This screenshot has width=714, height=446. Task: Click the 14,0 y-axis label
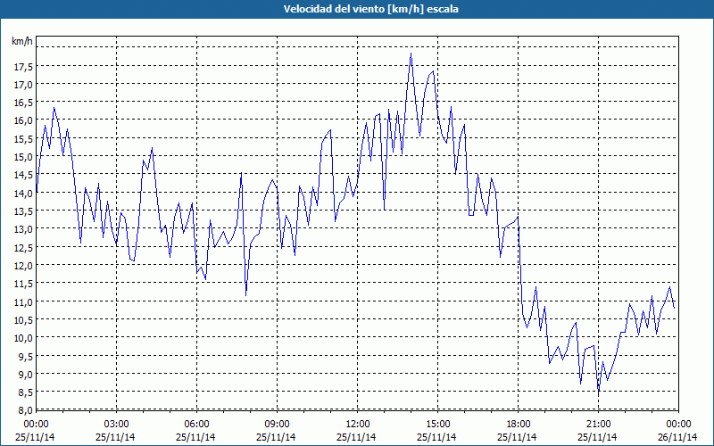click(x=23, y=193)
